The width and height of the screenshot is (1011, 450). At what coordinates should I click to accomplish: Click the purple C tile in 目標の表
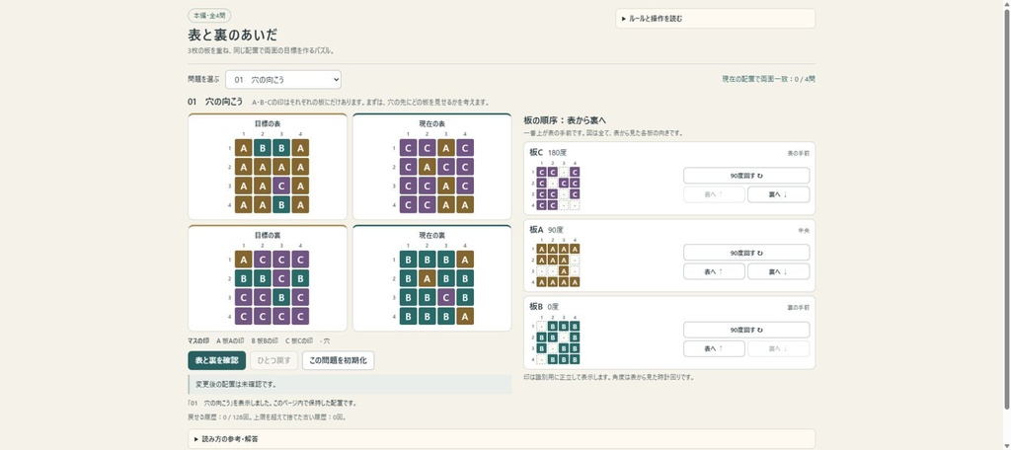coord(281,186)
